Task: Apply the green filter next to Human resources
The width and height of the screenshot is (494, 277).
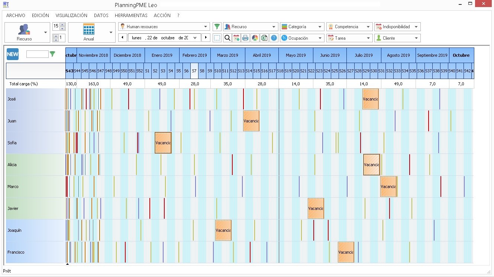Action: tap(217, 26)
